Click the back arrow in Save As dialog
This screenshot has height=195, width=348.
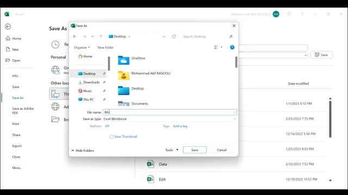75,36
